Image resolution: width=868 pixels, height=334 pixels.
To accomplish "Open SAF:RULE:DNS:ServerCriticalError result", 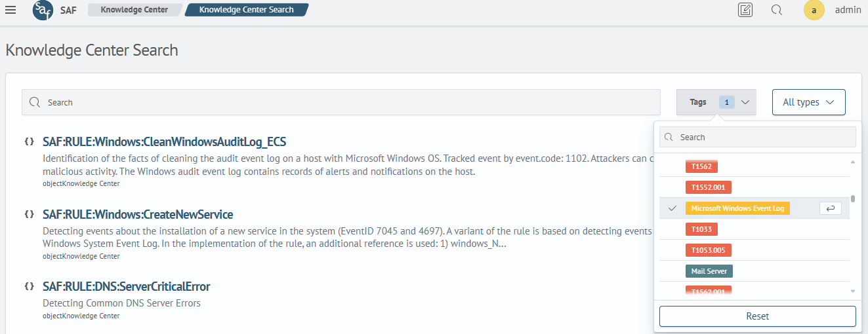I will 127,287.
